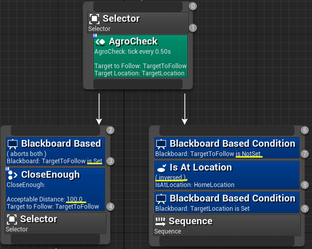
Task: Click the TargetToFollow is NotSet decorator icon
Action: pyautogui.click(x=161, y=144)
